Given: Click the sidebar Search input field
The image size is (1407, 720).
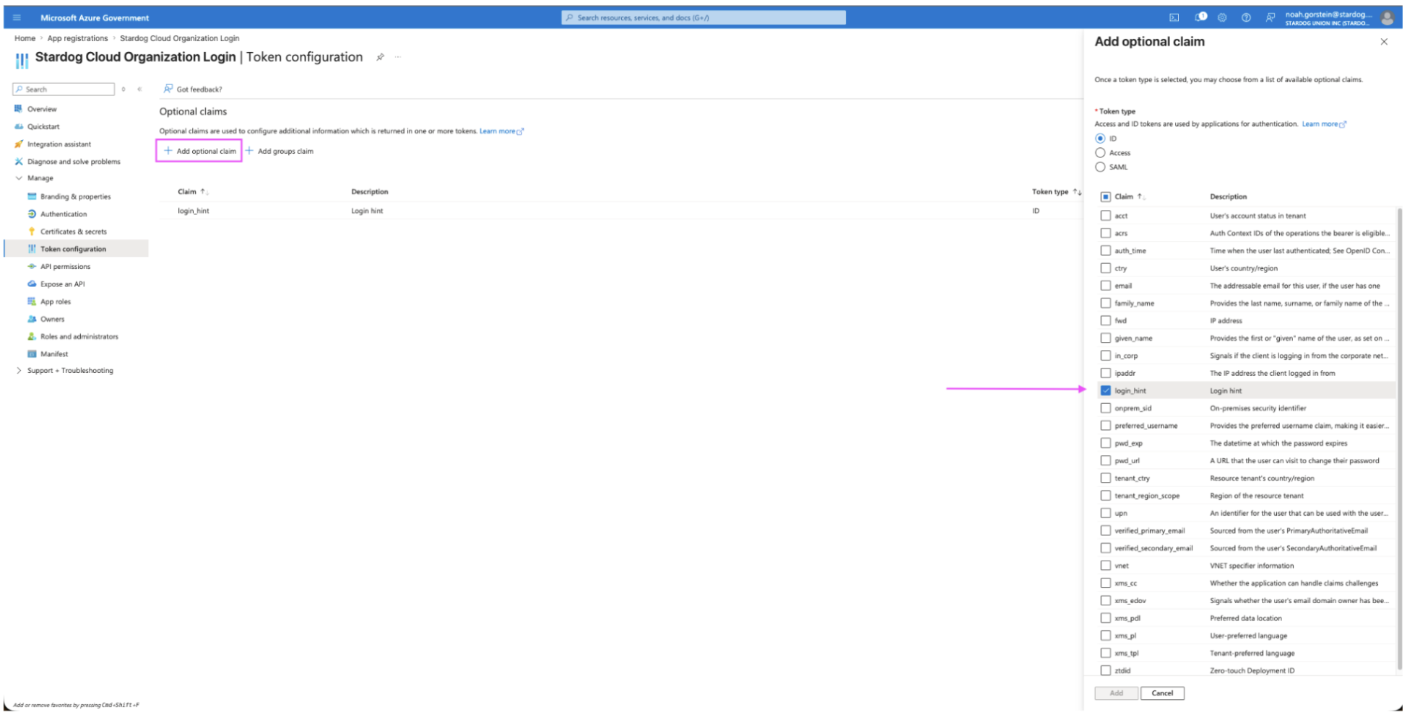Looking at the screenshot, I should tap(64, 89).
